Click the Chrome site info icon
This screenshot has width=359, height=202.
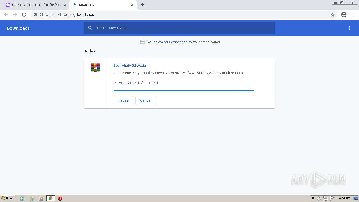35,15
